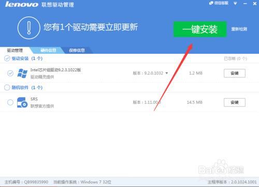259x187 pixels.
Task: Click the 联想官方提供 provider text
Action: 42,106
